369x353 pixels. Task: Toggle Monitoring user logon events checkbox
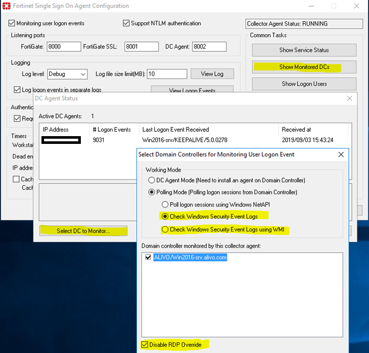click(11, 23)
